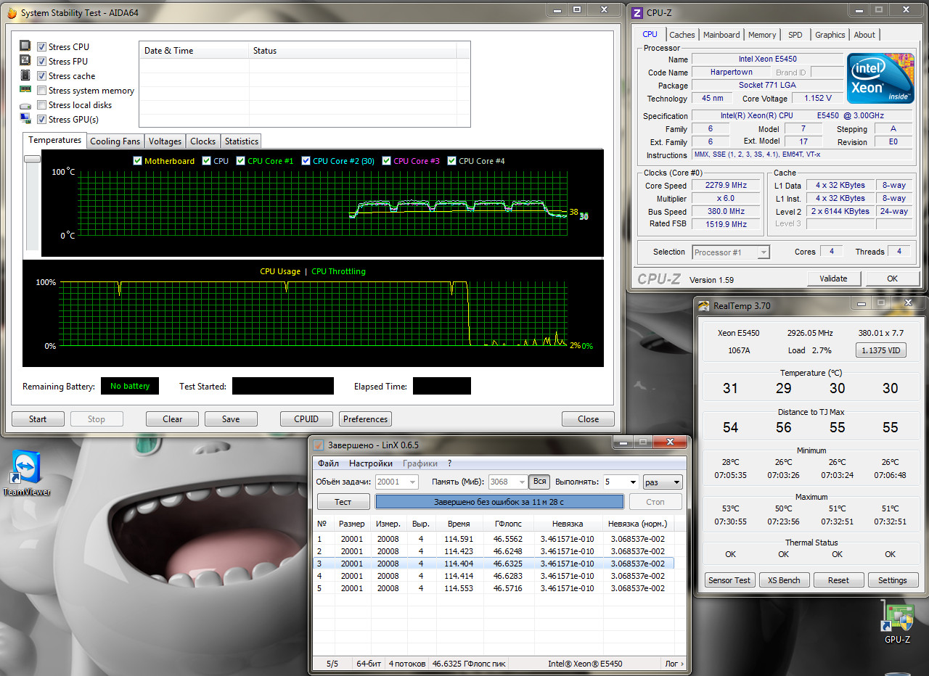Image resolution: width=929 pixels, height=676 pixels.
Task: Hide the Motherboard temperature graph line
Action: pyautogui.click(x=138, y=161)
